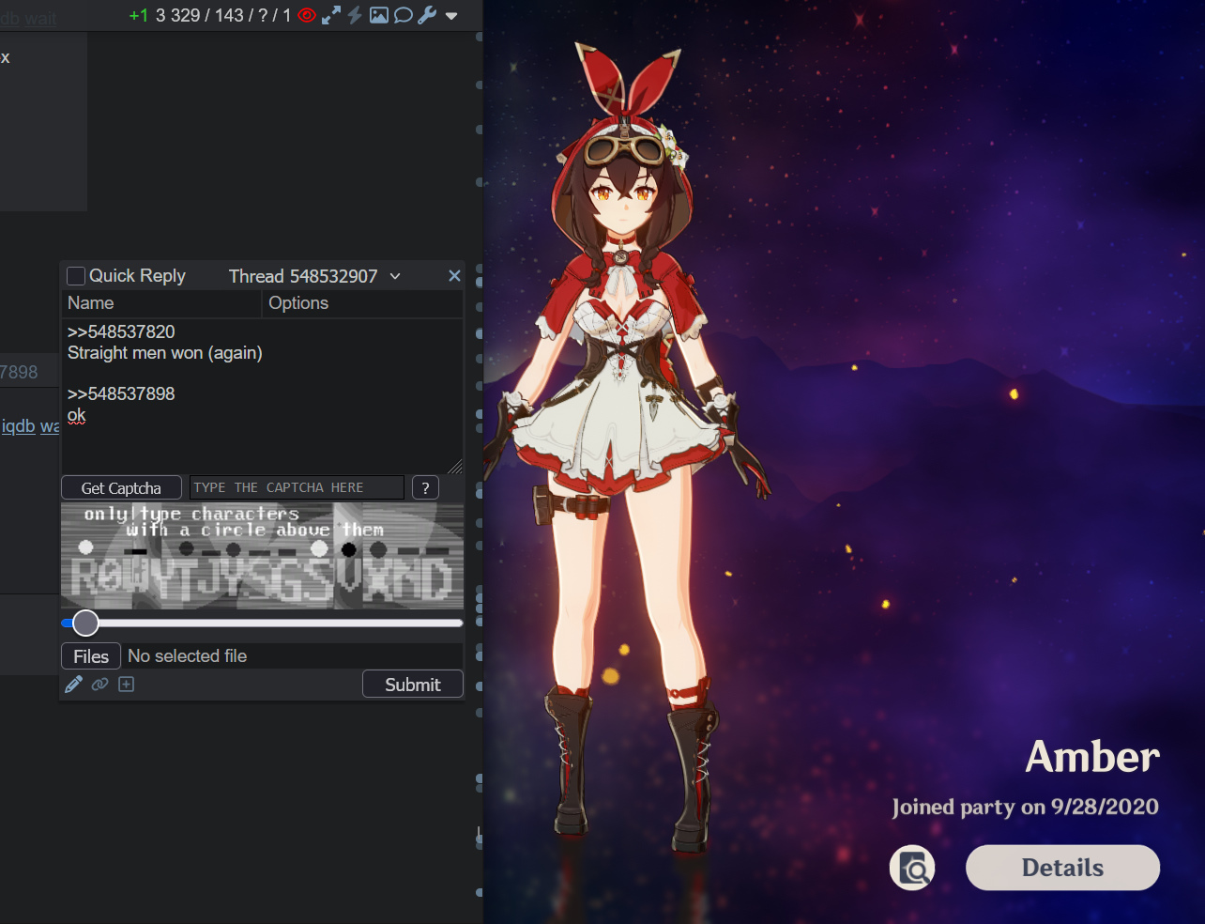
Task: Click the '>>548537820' quote text in reply
Action: click(x=121, y=332)
